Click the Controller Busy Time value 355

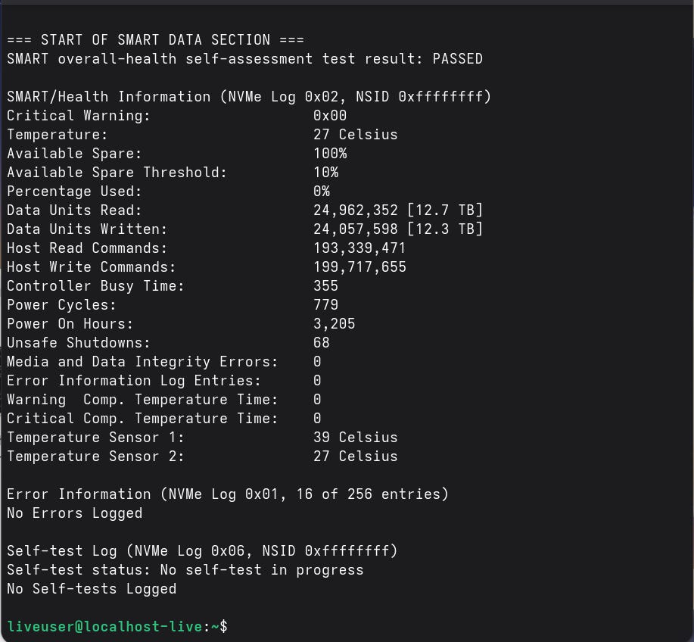point(325,286)
